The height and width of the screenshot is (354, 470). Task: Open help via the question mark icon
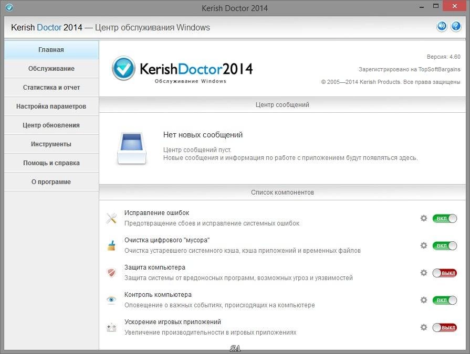pos(456,26)
